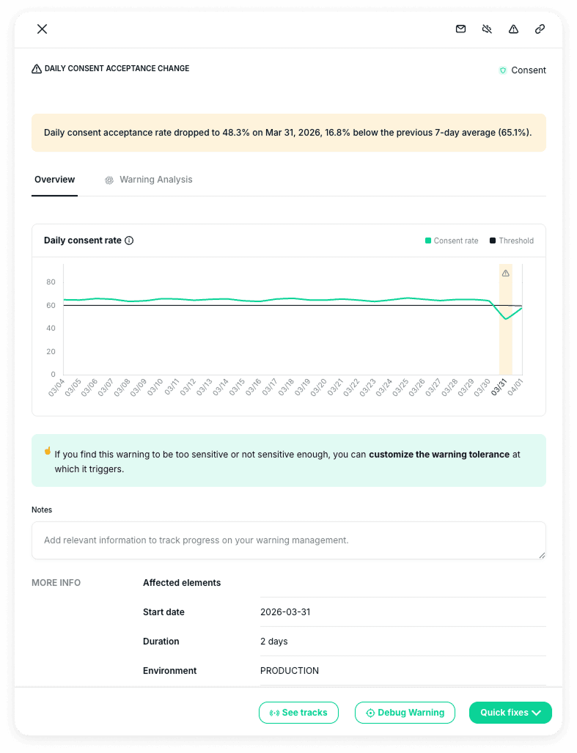The image size is (577, 753).
Task: Click the green Consent rate legend swatch
Action: (428, 240)
